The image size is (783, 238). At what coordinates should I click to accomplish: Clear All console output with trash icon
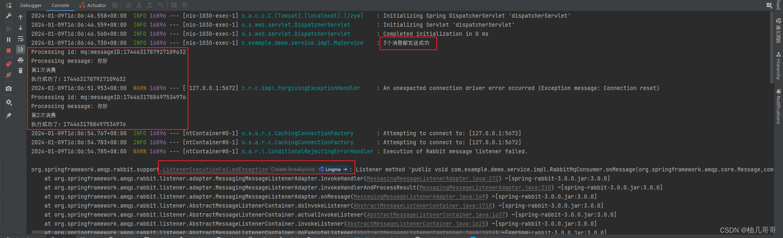[x=21, y=71]
